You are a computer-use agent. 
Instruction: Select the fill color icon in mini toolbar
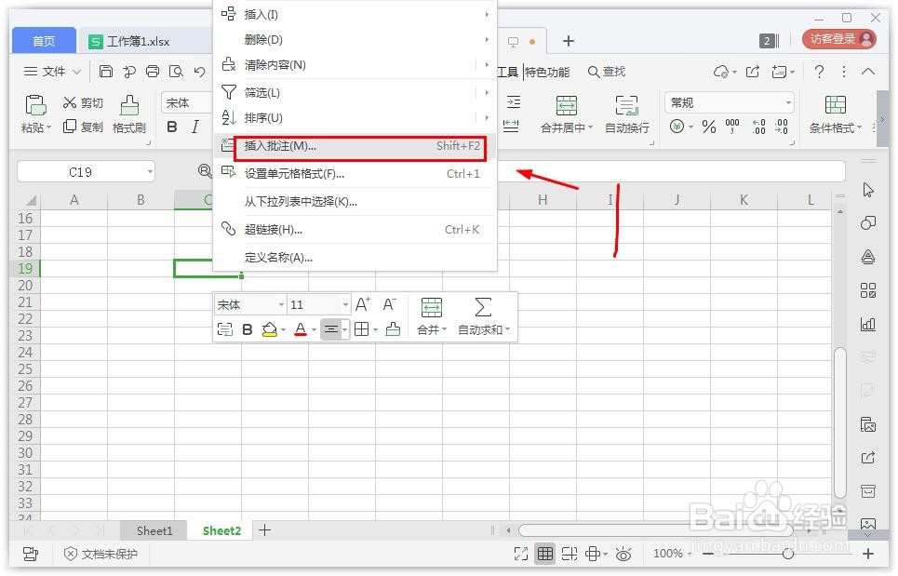pyautogui.click(x=271, y=328)
